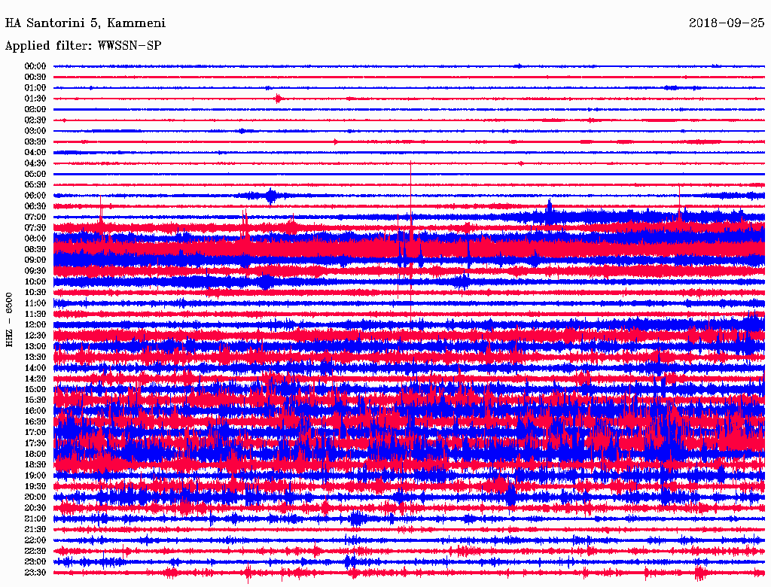Select the 10:30 time label
The image size is (771, 587).
coord(35,293)
